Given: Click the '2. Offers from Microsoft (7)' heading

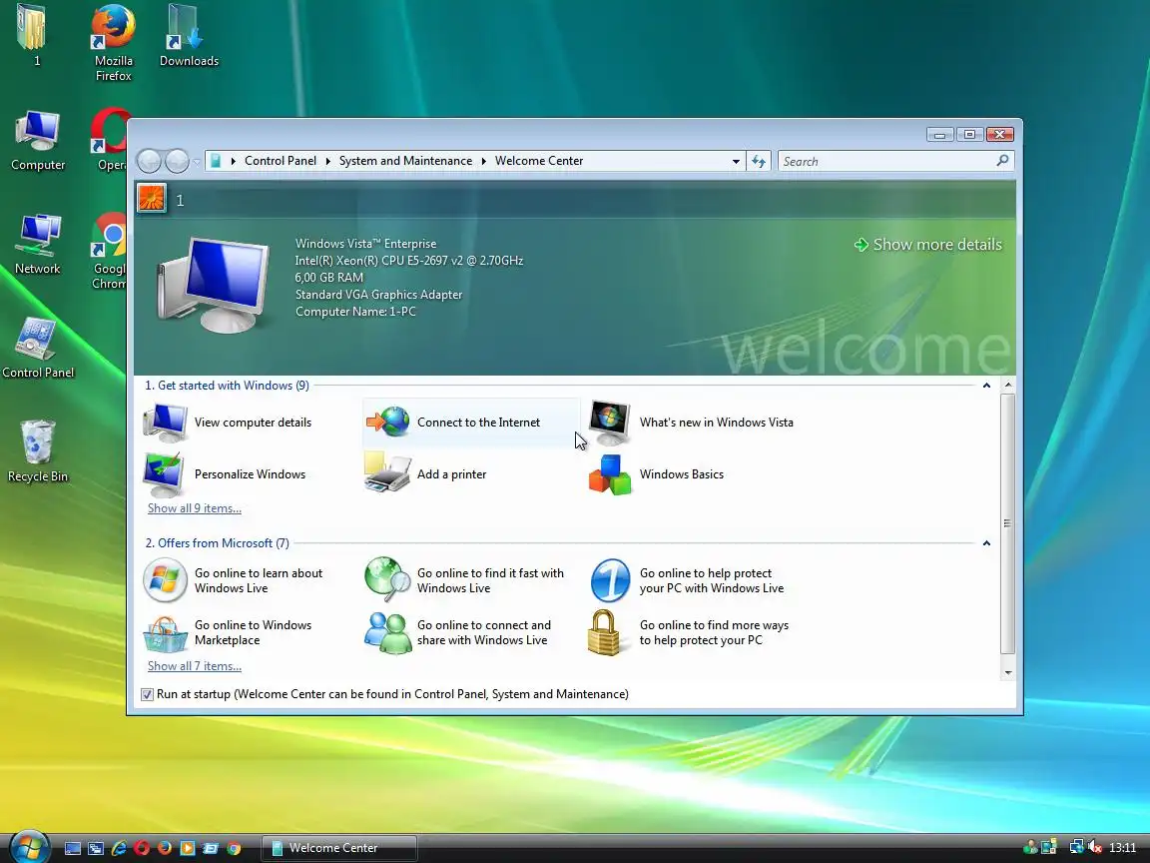Looking at the screenshot, I should pyautogui.click(x=217, y=543).
